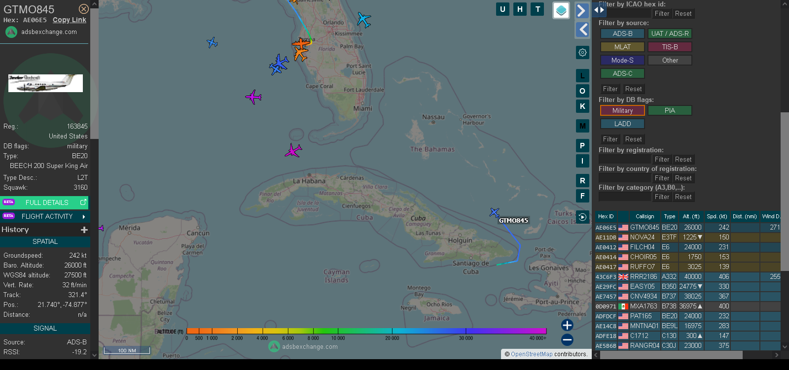The image size is (789, 370).
Task: Filter by UAT / ADS-R source
Action: (670, 34)
